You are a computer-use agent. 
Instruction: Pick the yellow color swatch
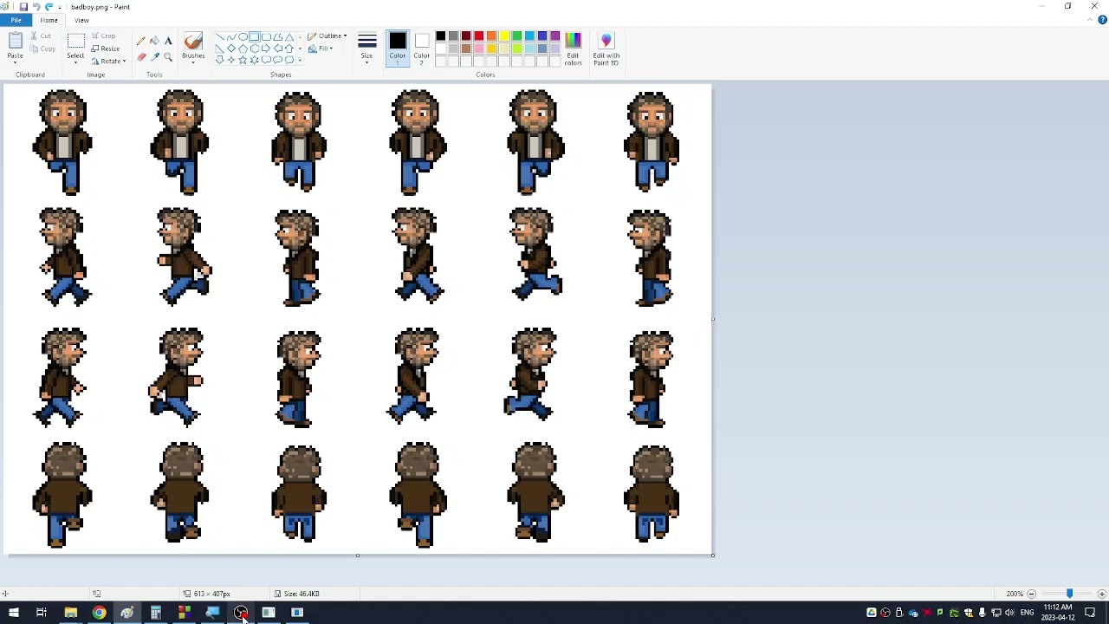(504, 36)
